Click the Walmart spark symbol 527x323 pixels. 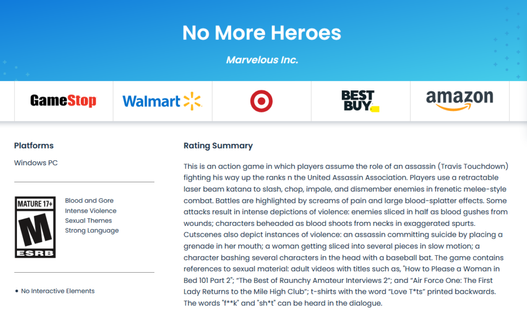click(x=192, y=101)
